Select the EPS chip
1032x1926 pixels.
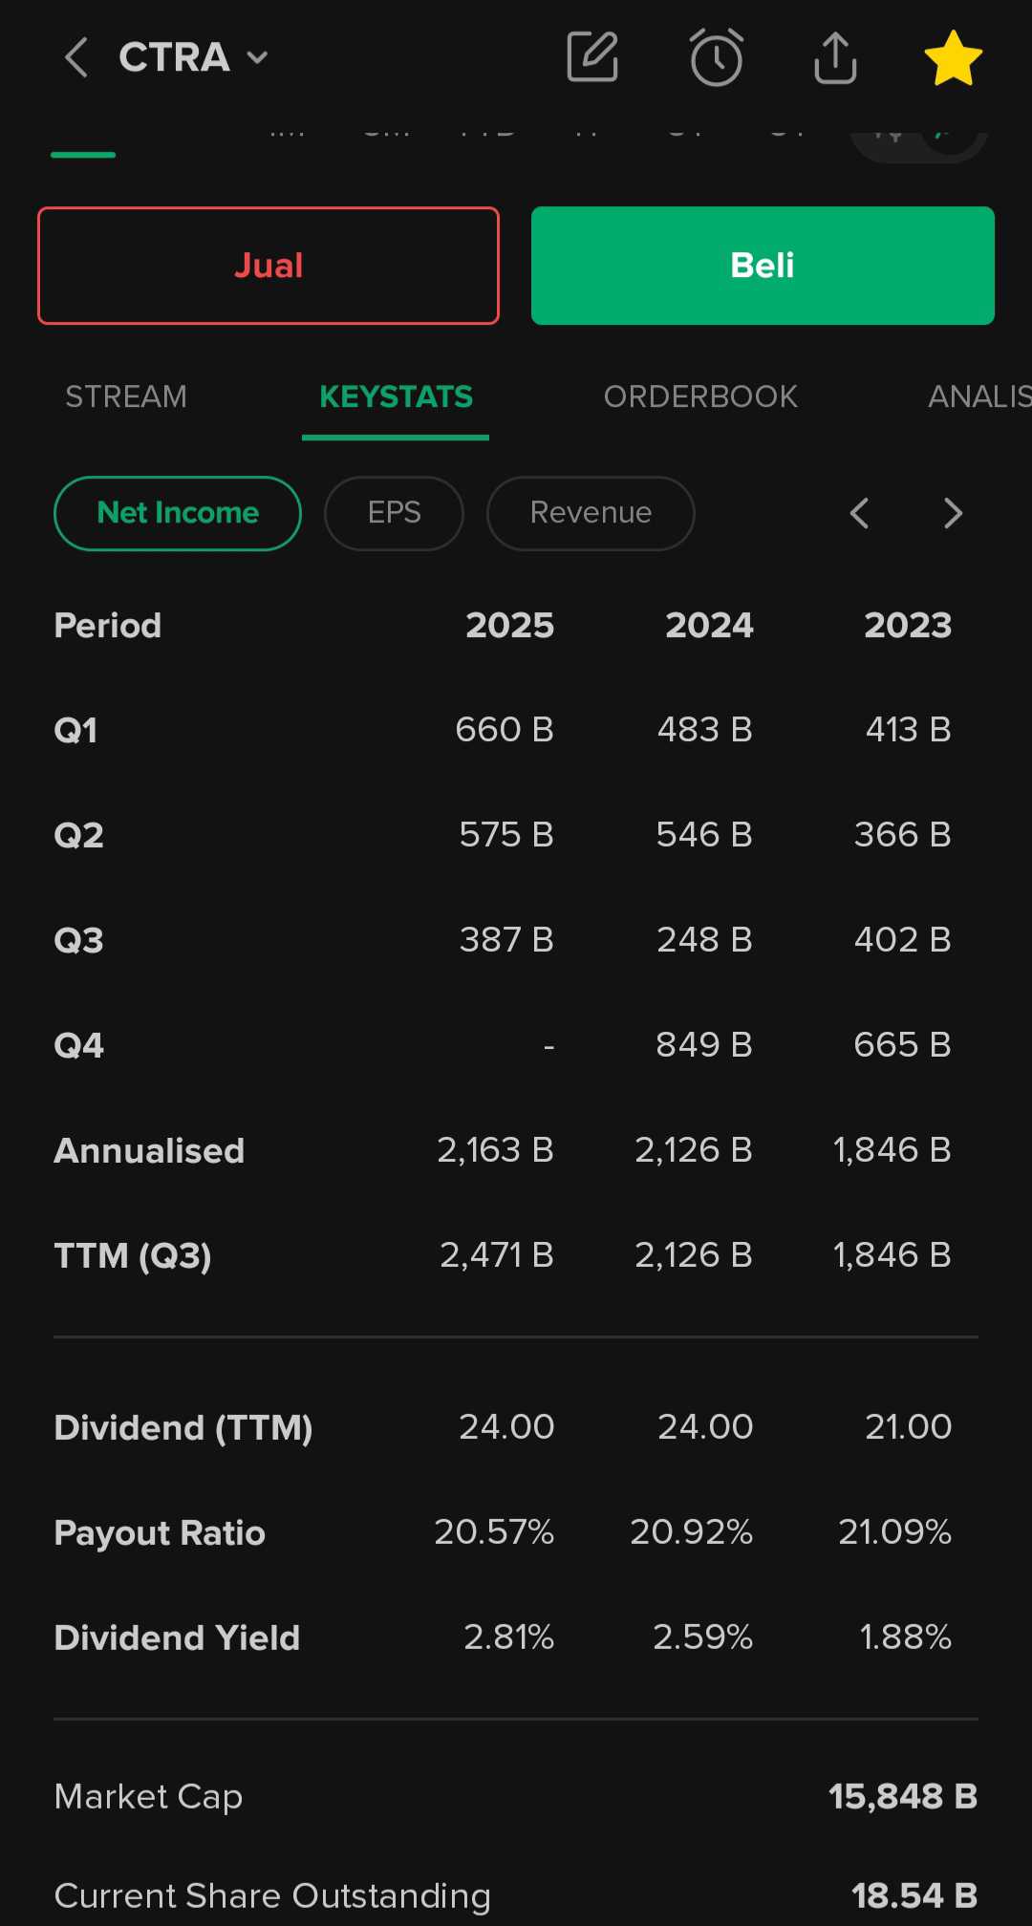tap(394, 513)
